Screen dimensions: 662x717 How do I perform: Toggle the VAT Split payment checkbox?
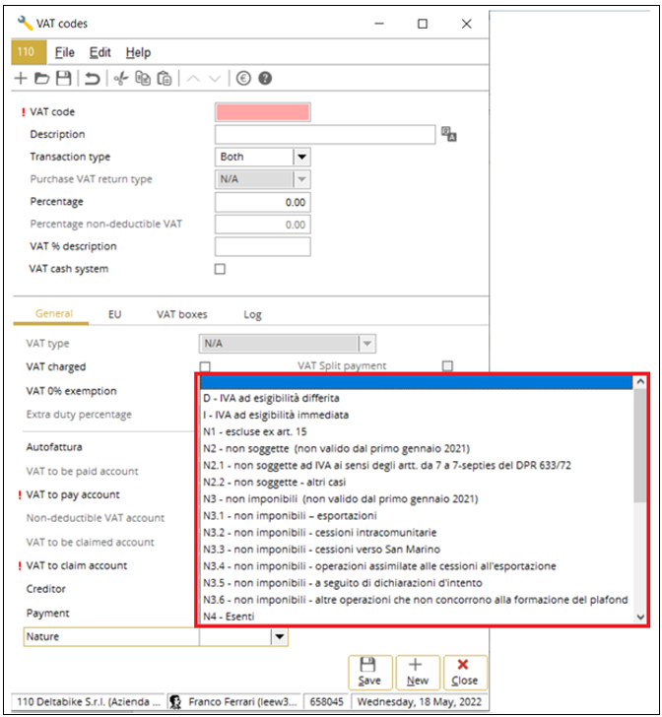[447, 365]
